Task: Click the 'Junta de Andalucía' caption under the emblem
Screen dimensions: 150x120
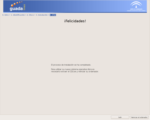Action: (136, 9)
